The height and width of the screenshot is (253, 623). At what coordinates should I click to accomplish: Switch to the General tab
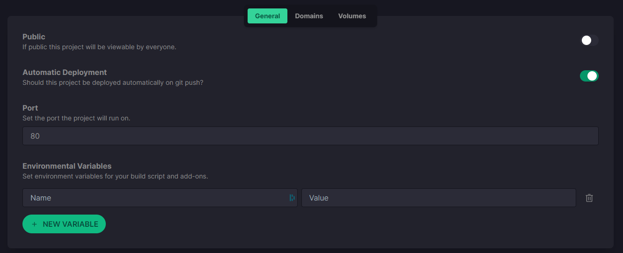[x=267, y=16]
